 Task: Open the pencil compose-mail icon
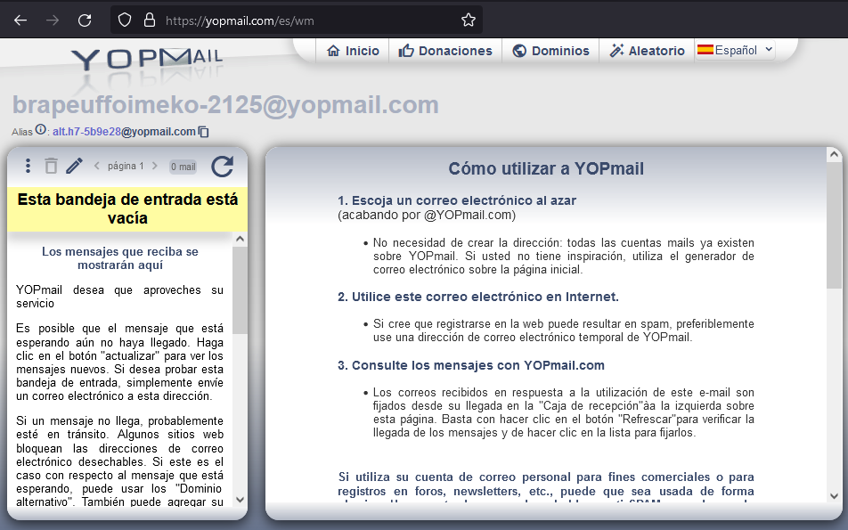(75, 166)
